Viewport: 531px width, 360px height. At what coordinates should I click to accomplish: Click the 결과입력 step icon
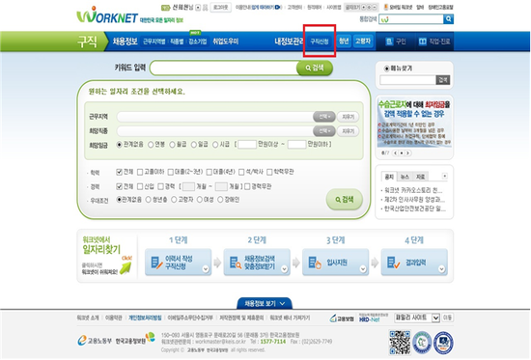tap(393, 263)
